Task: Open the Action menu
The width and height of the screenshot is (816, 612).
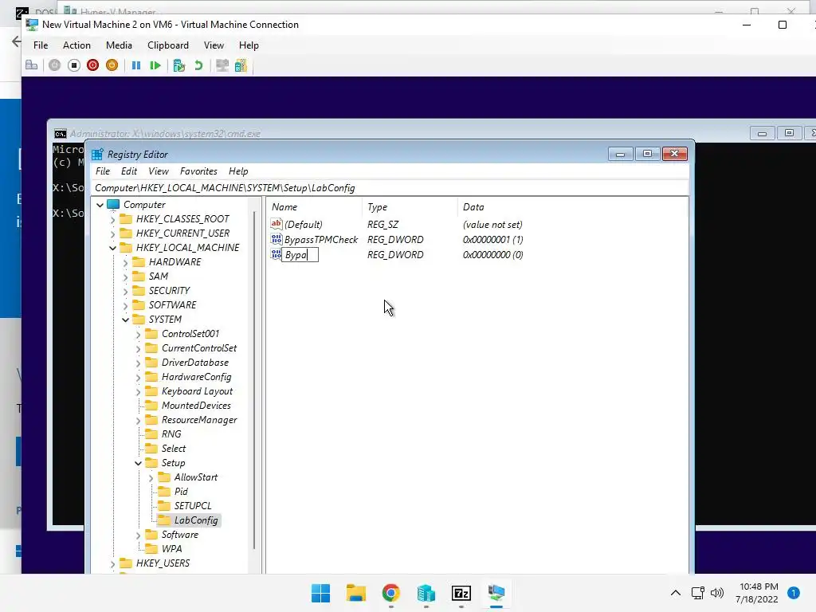Action: point(76,45)
